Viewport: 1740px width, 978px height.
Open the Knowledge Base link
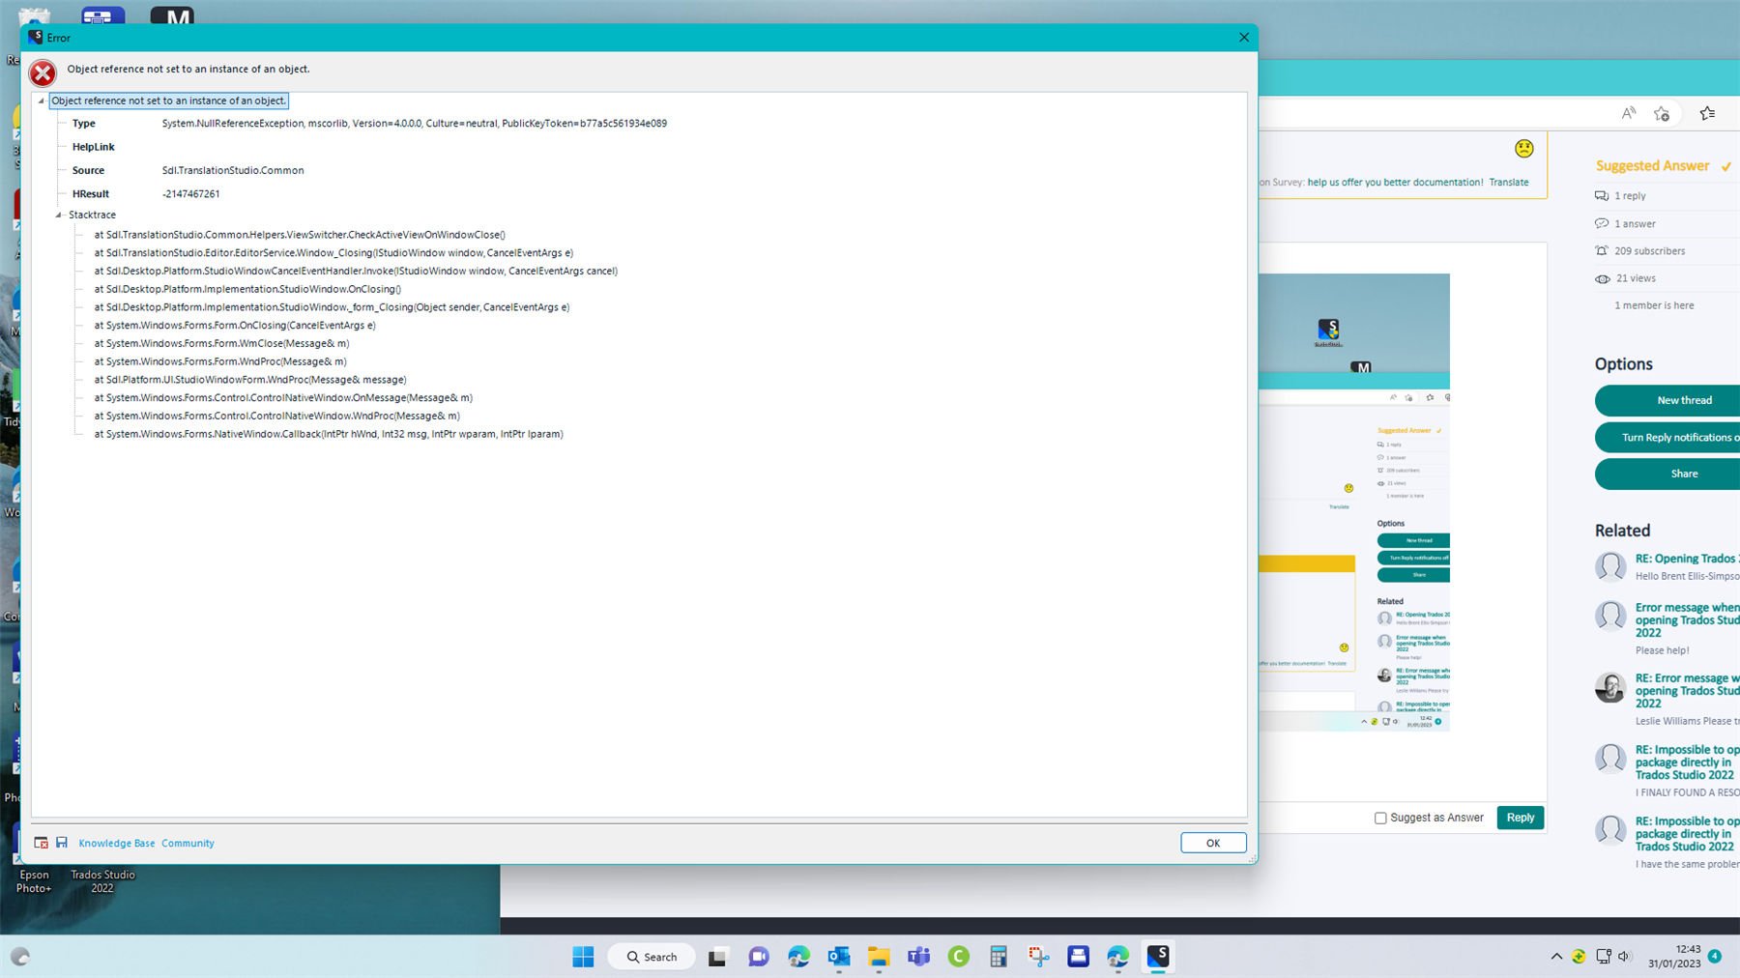coord(117,844)
